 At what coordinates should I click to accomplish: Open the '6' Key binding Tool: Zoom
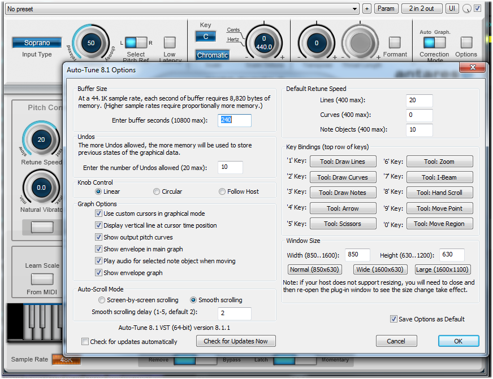coord(439,162)
